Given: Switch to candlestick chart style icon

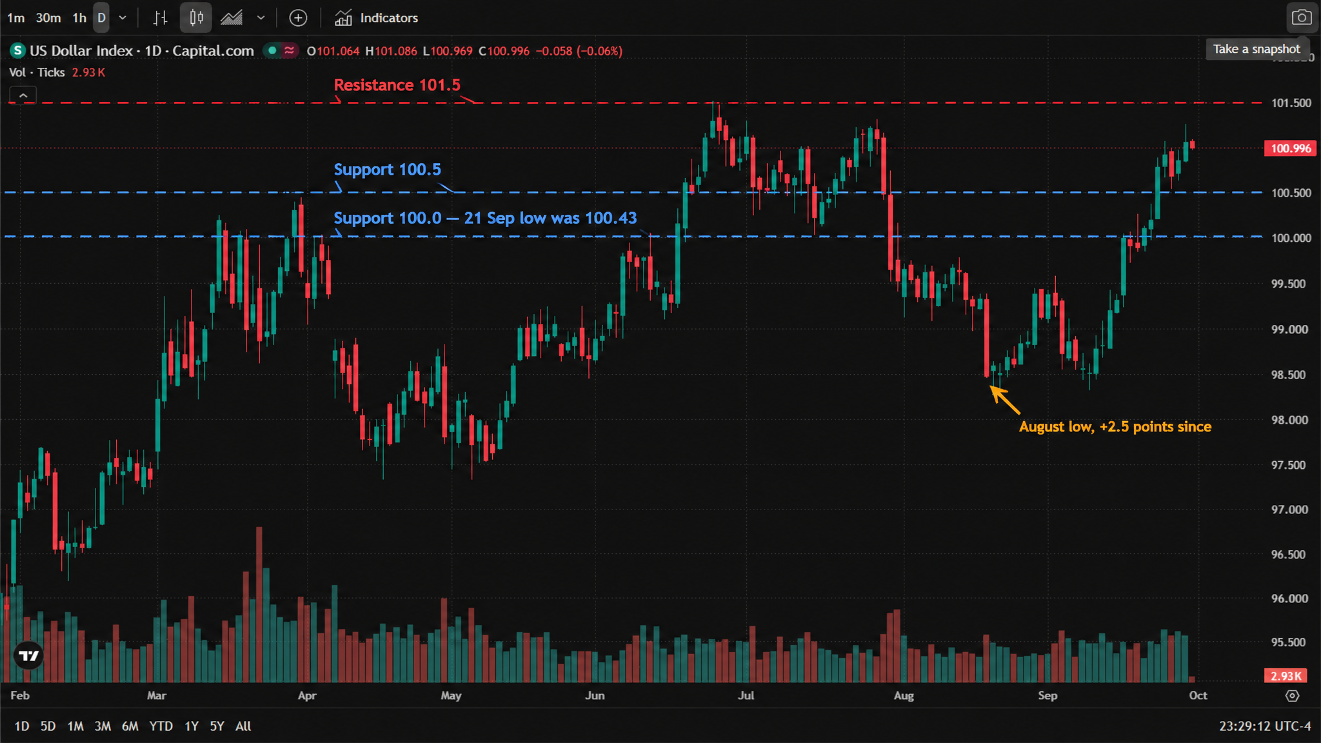Looking at the screenshot, I should click(x=196, y=18).
